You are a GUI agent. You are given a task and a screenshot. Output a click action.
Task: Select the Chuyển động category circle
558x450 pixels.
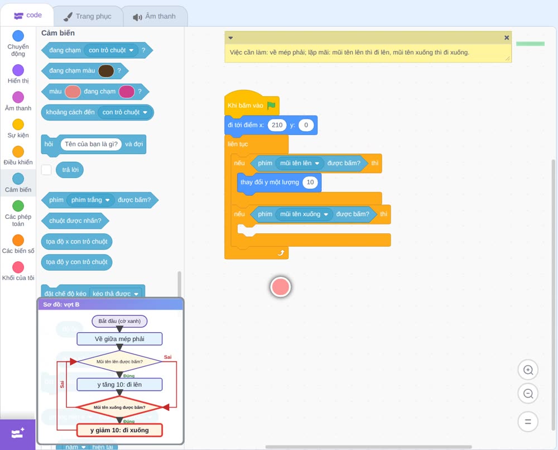[x=18, y=36]
